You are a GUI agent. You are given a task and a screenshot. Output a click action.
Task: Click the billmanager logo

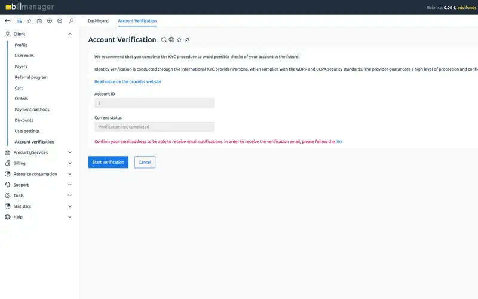(29, 7)
